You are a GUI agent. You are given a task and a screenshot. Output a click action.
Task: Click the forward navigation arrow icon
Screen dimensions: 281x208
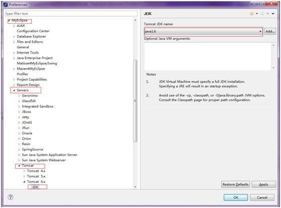pyautogui.click(x=262, y=14)
